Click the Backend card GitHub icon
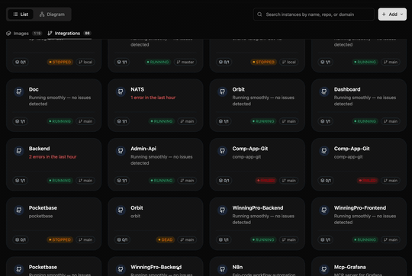The width and height of the screenshot is (412, 276). [x=19, y=151]
